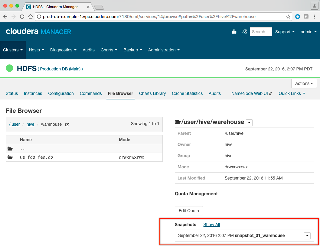Viewport: 320px width, 246px height.
Task: Open the Charts Library tab
Action: pyautogui.click(x=152, y=93)
